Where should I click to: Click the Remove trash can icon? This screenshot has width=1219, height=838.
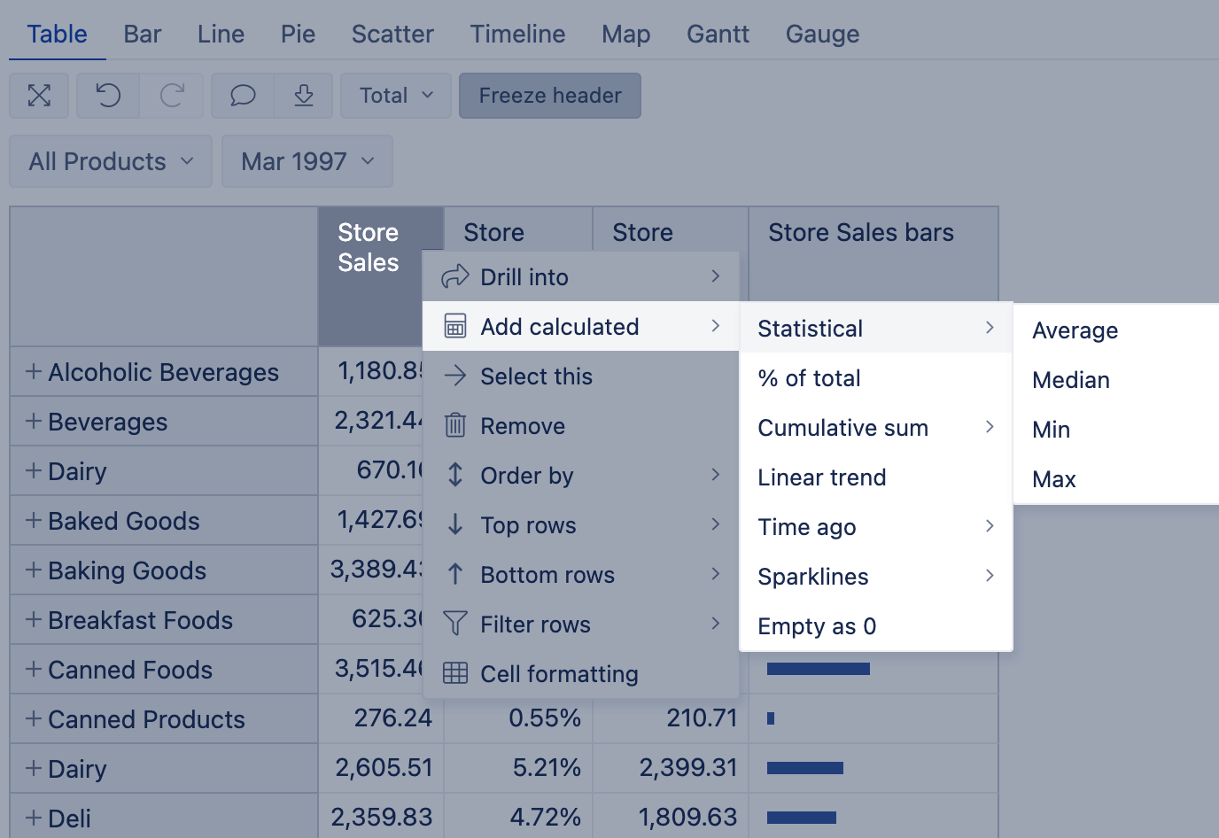coord(455,426)
